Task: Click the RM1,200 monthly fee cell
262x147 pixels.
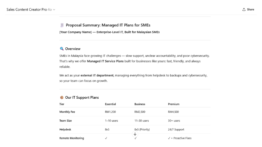Action: pyautogui.click(x=110, y=112)
